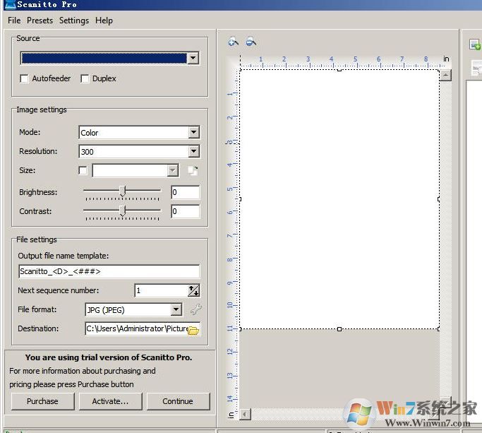Click the zoom in magnifier icon

click(x=233, y=41)
